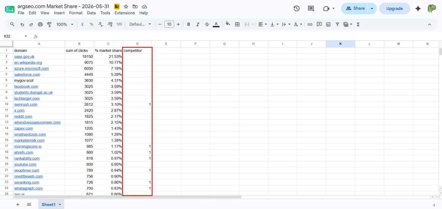
Task: Open the File menu
Action: pyautogui.click(x=21, y=13)
